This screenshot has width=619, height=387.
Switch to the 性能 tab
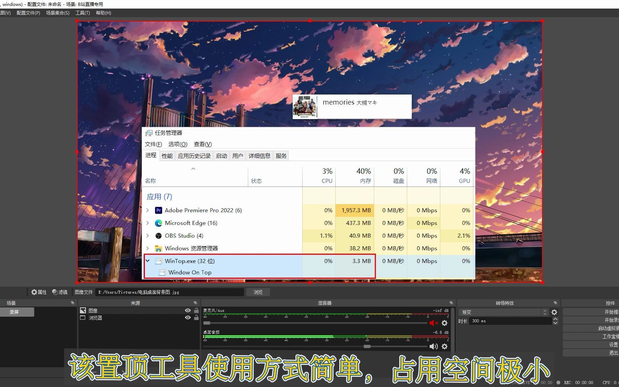pyautogui.click(x=167, y=156)
